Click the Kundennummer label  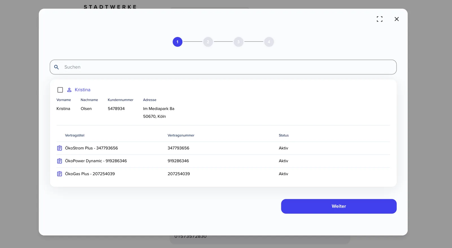(121, 100)
